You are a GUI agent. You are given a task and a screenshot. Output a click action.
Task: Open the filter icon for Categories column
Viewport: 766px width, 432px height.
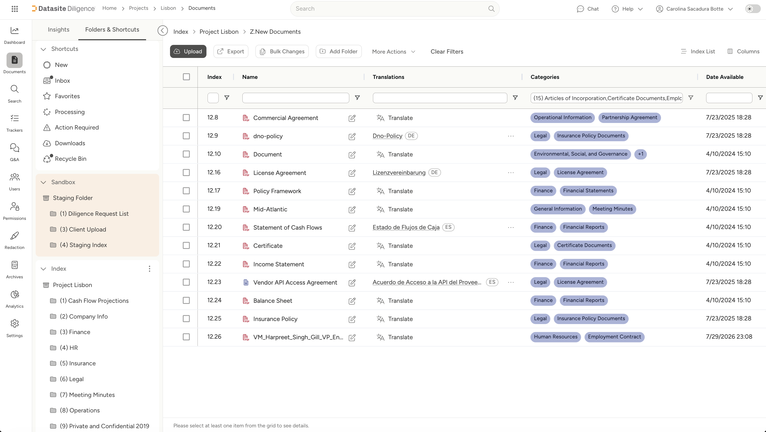pyautogui.click(x=691, y=98)
